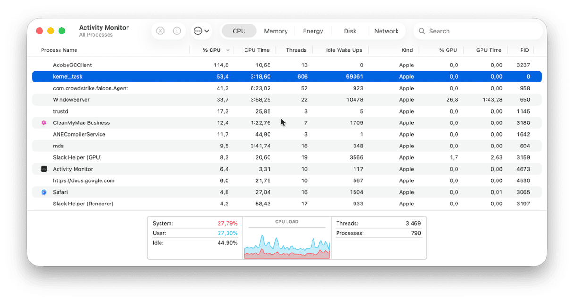574x302 pixels.
Task: Click the stop process X icon
Action: coord(160,31)
